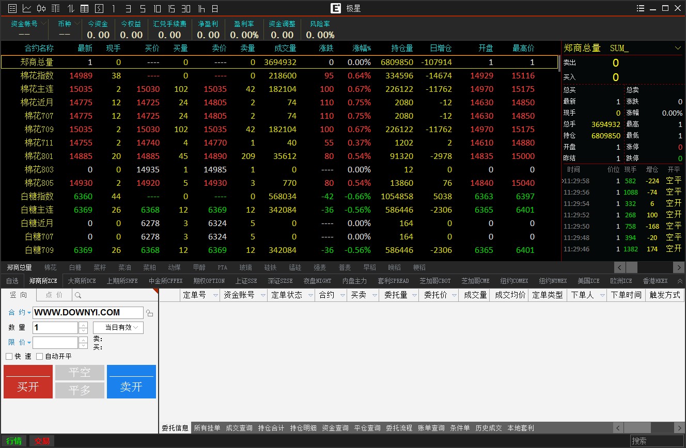Open the 合约 label dropdown
The image size is (686, 448).
coord(29,313)
